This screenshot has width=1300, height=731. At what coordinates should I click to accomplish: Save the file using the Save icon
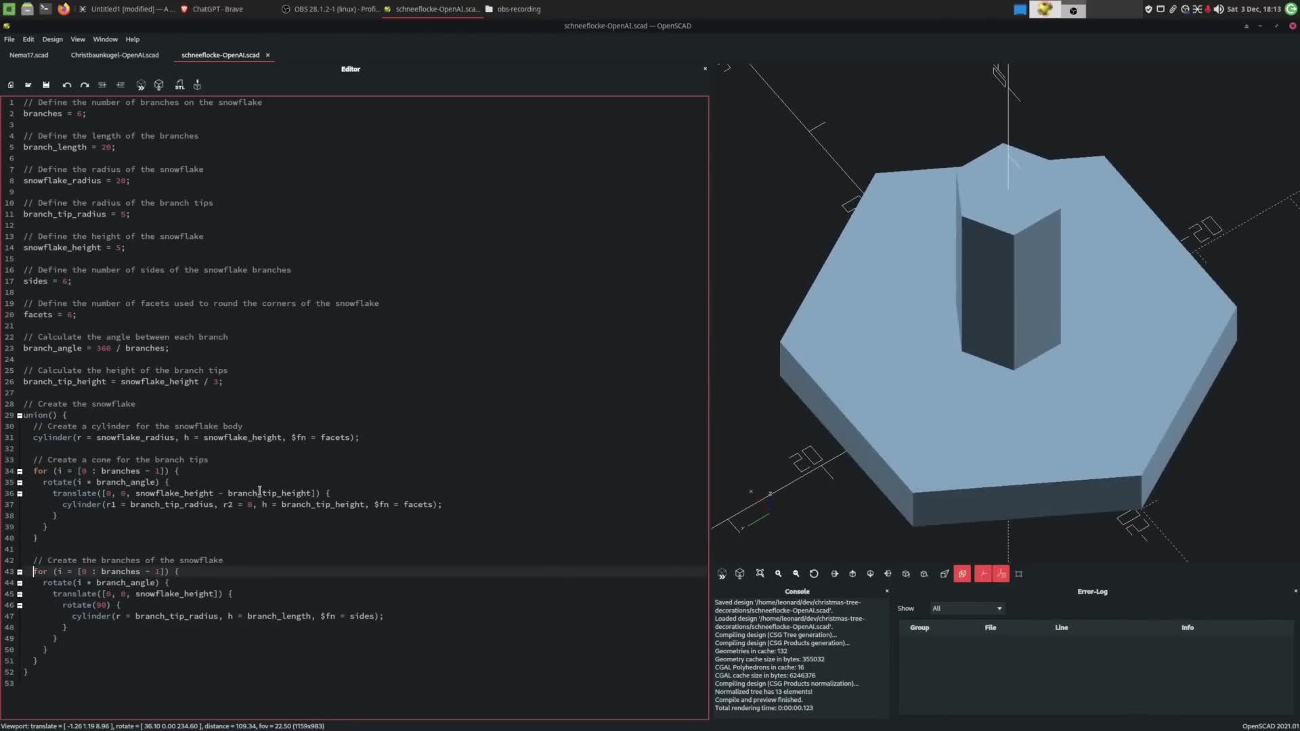[x=46, y=85]
